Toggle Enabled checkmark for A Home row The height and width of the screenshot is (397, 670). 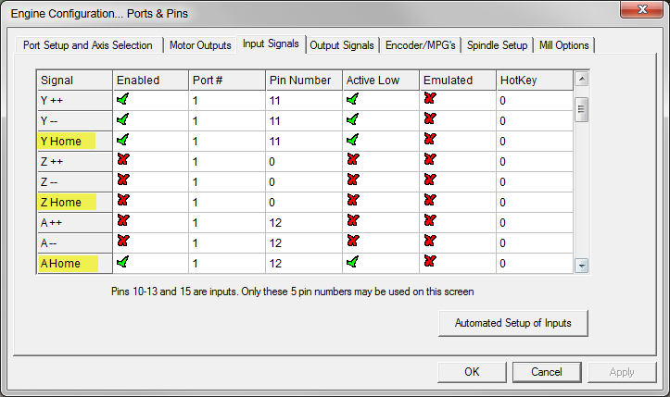point(122,262)
